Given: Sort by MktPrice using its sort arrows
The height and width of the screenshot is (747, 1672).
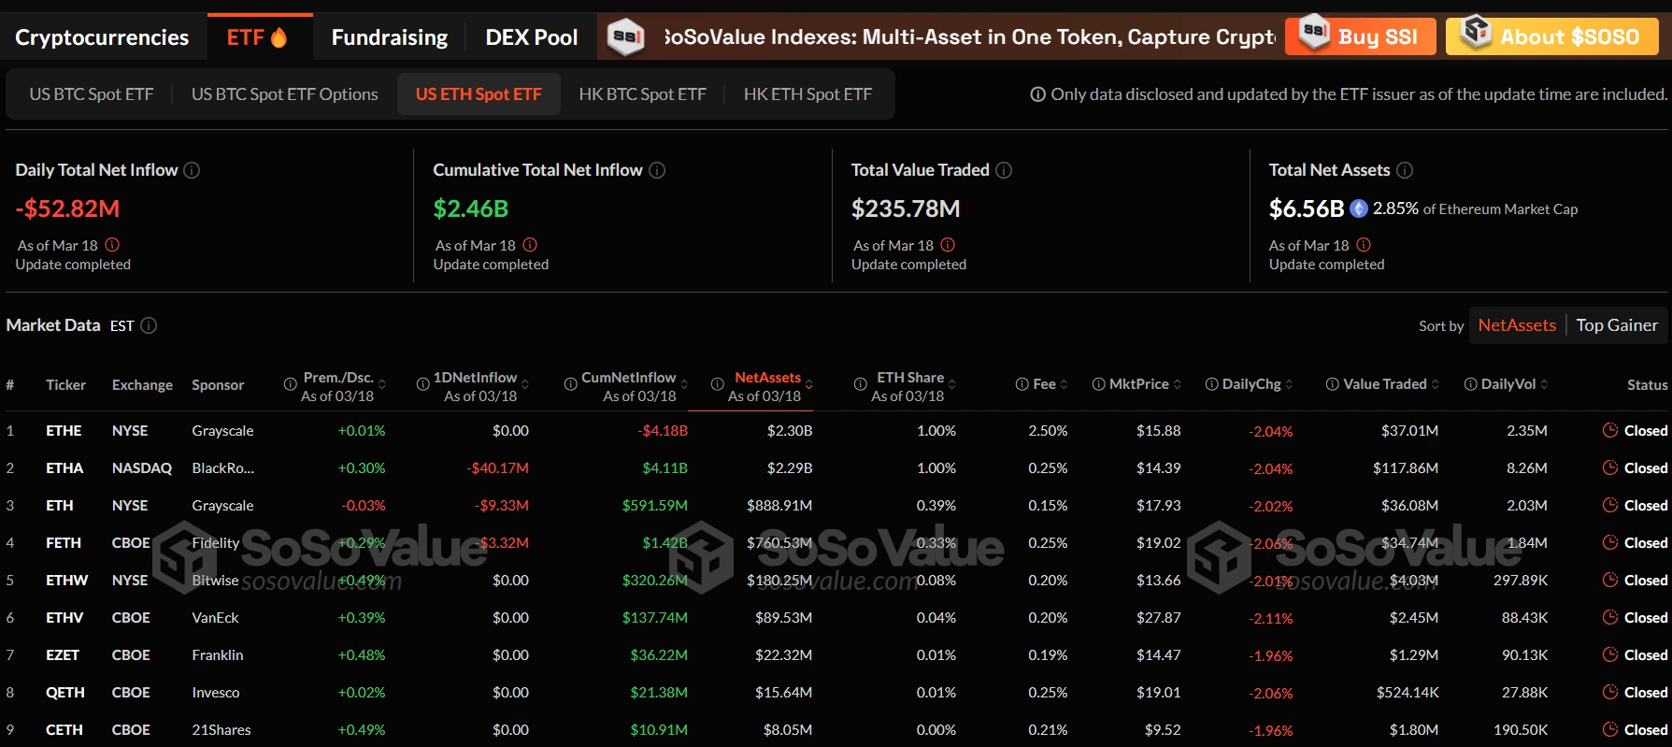Looking at the screenshot, I should click(1178, 384).
